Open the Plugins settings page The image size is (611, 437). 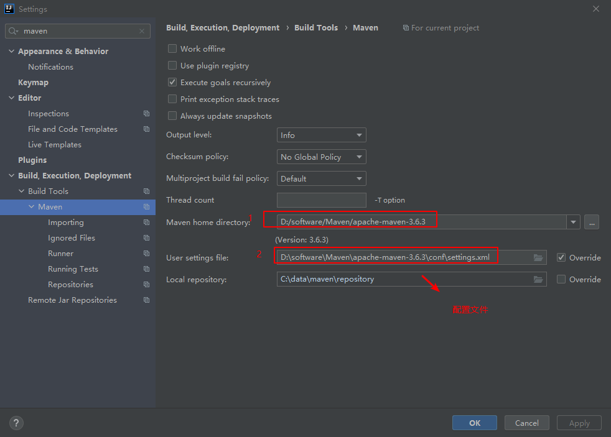[32, 160]
